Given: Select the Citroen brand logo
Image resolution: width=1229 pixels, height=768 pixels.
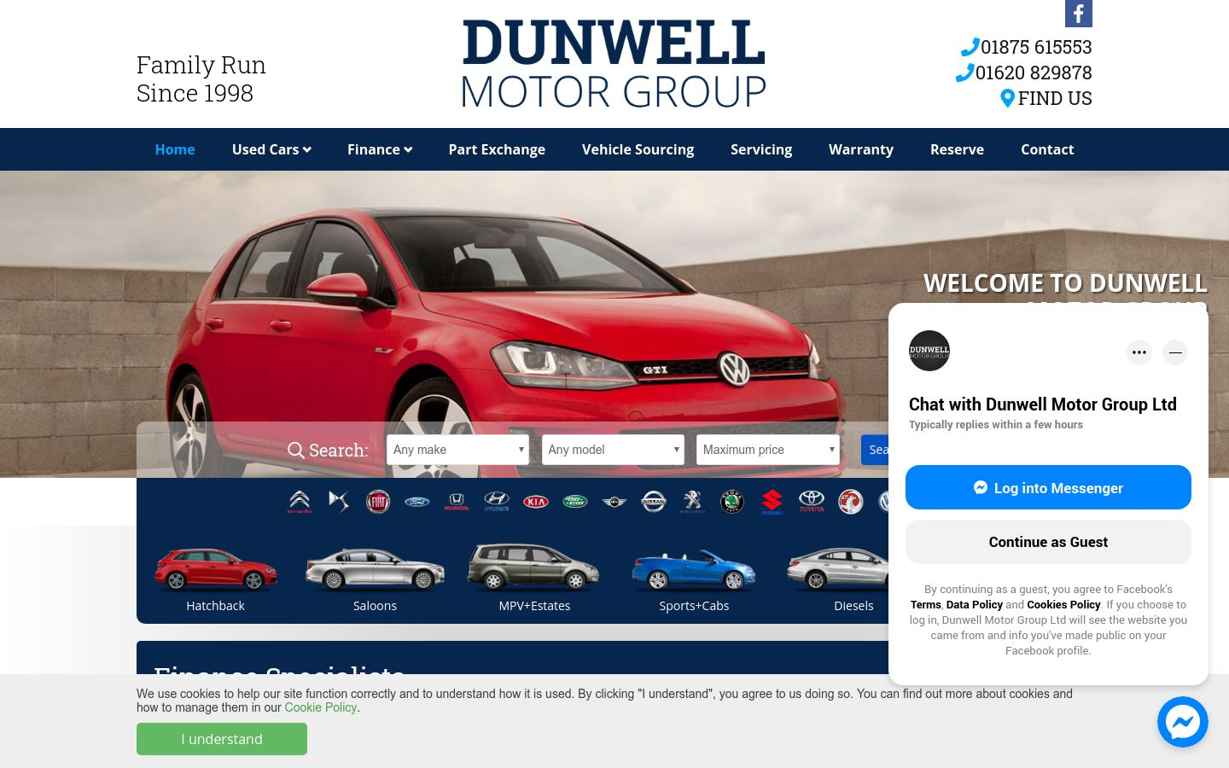Looking at the screenshot, I should click(300, 502).
